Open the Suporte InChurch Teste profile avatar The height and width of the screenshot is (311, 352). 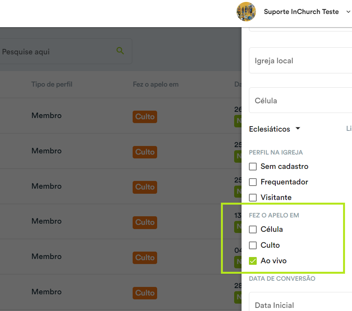click(246, 12)
